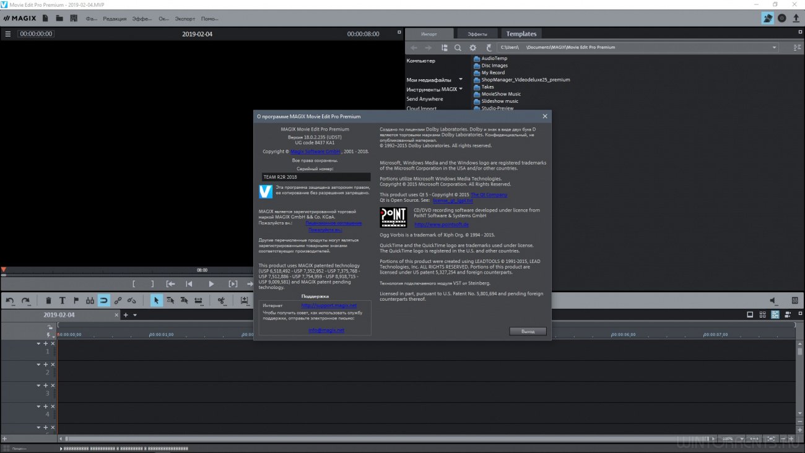
Task: Group objects with the chain link icon
Action: (118, 301)
